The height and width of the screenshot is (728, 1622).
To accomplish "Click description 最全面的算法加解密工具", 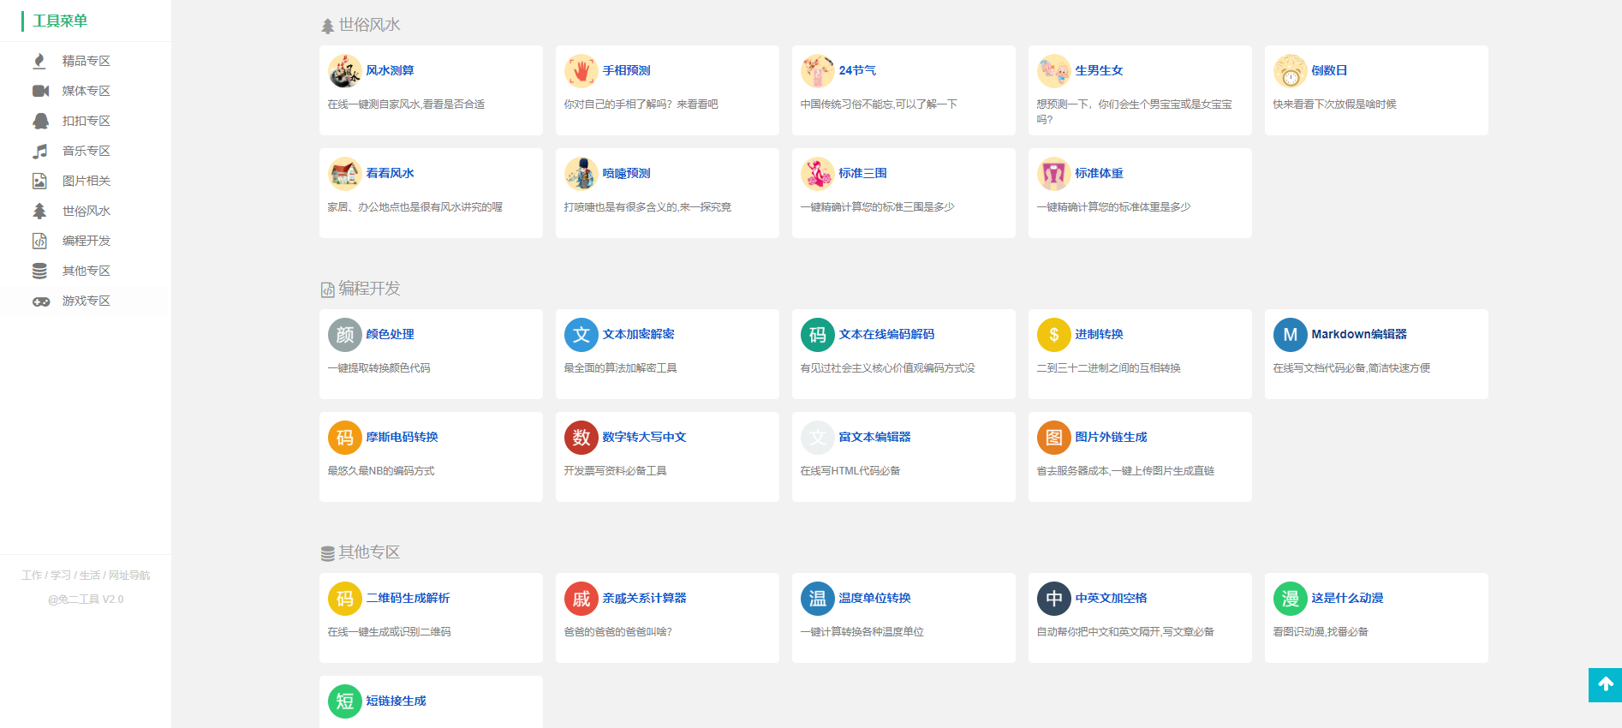I will tap(620, 368).
